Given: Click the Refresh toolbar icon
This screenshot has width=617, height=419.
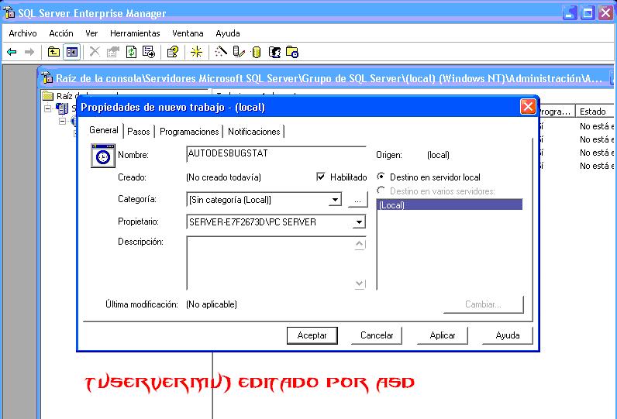Looking at the screenshot, I should click(131, 52).
